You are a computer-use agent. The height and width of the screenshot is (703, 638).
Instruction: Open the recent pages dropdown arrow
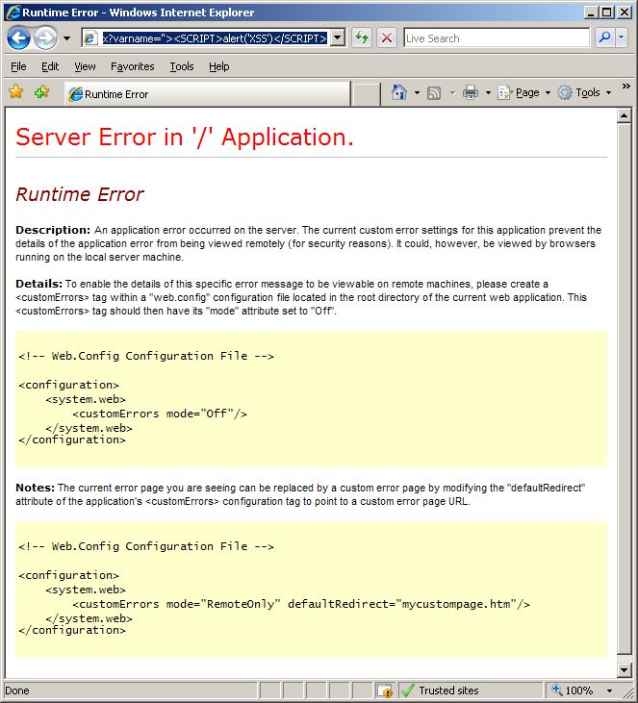(x=66, y=38)
